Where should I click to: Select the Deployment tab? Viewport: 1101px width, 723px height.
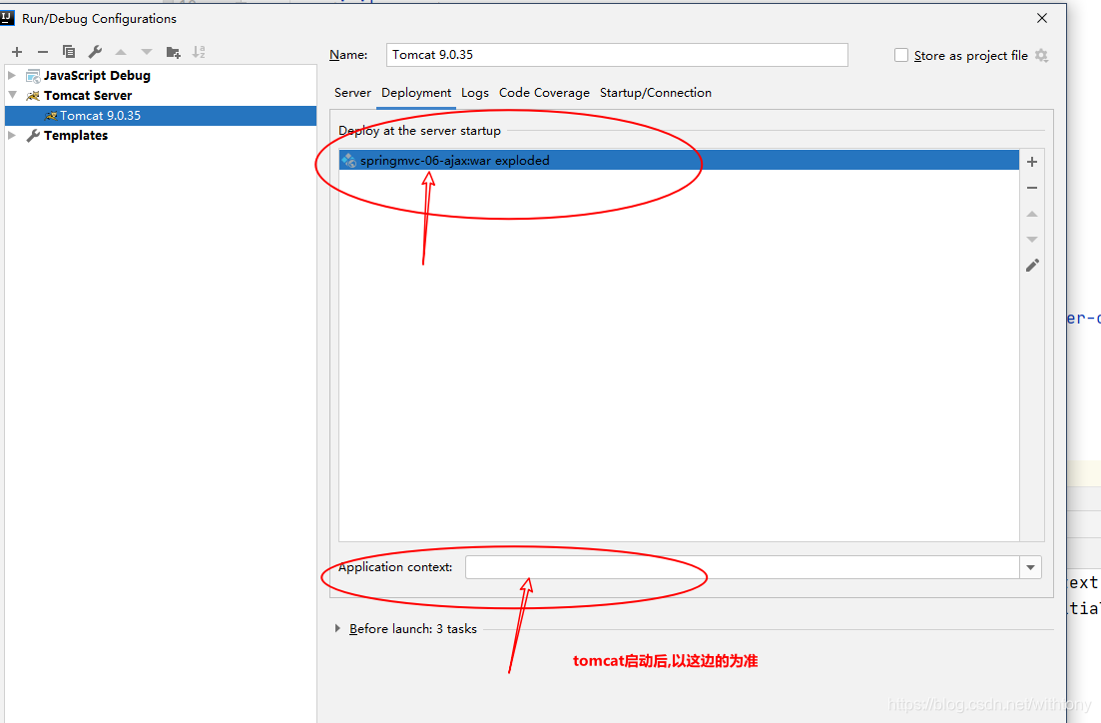click(x=416, y=93)
